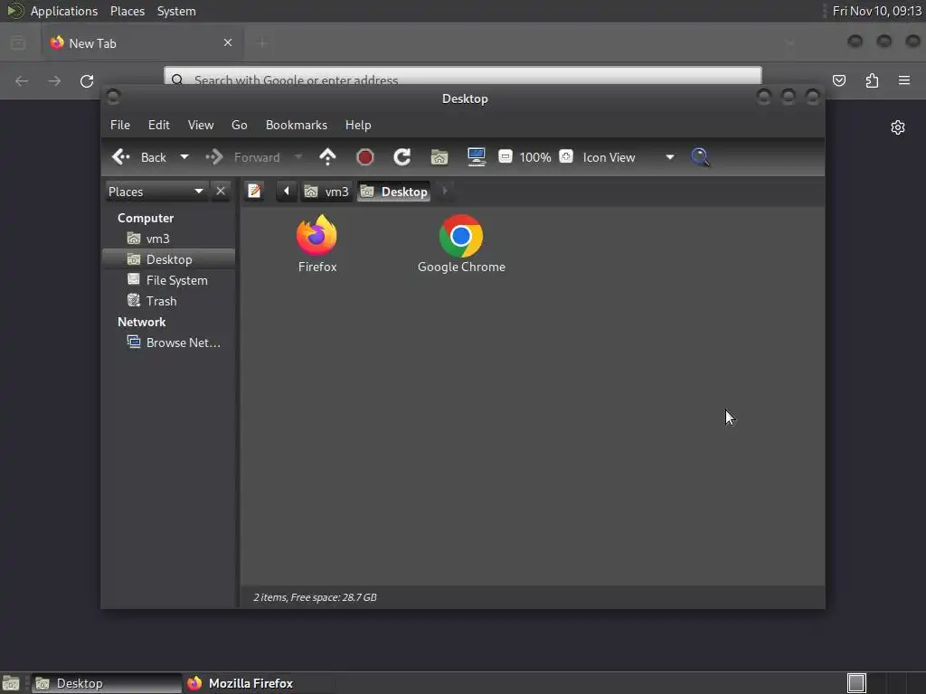Zoom out with the minus icon
The image size is (926, 694).
coord(505,156)
